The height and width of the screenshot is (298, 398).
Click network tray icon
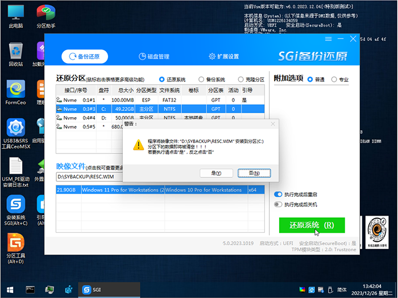tap(321, 289)
